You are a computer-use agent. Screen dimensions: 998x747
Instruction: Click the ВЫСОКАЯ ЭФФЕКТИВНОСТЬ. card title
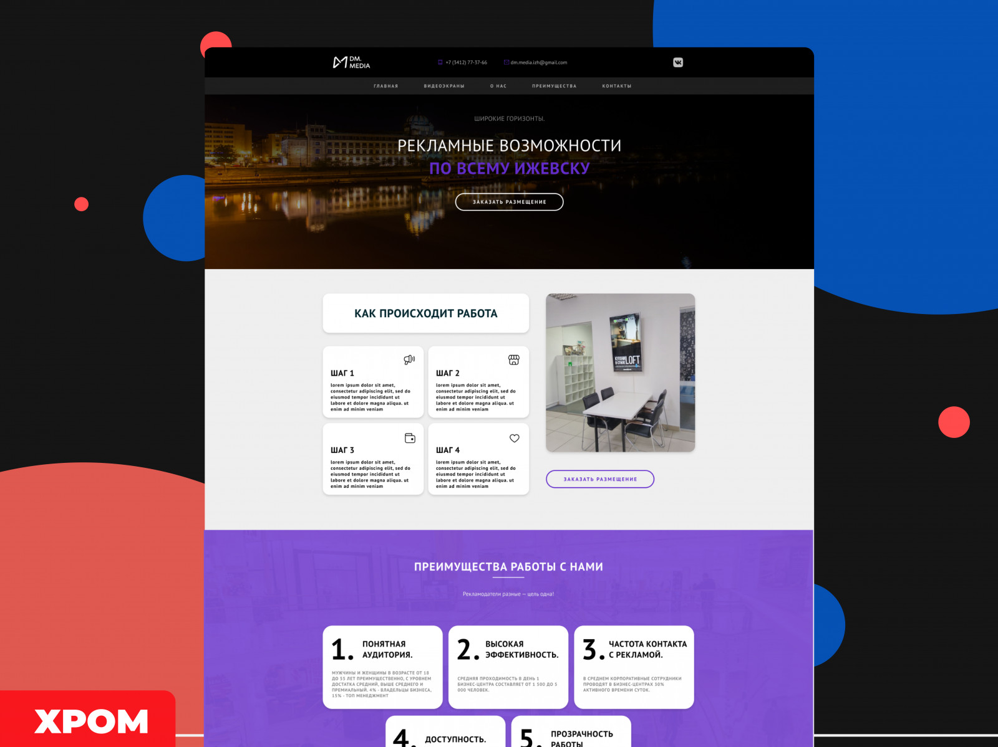(x=522, y=649)
